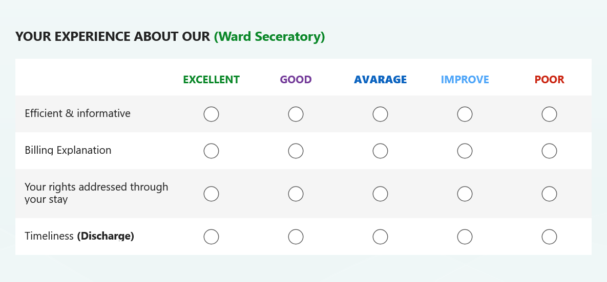Rate Timeliness (Discharge) as Poor

click(x=549, y=237)
